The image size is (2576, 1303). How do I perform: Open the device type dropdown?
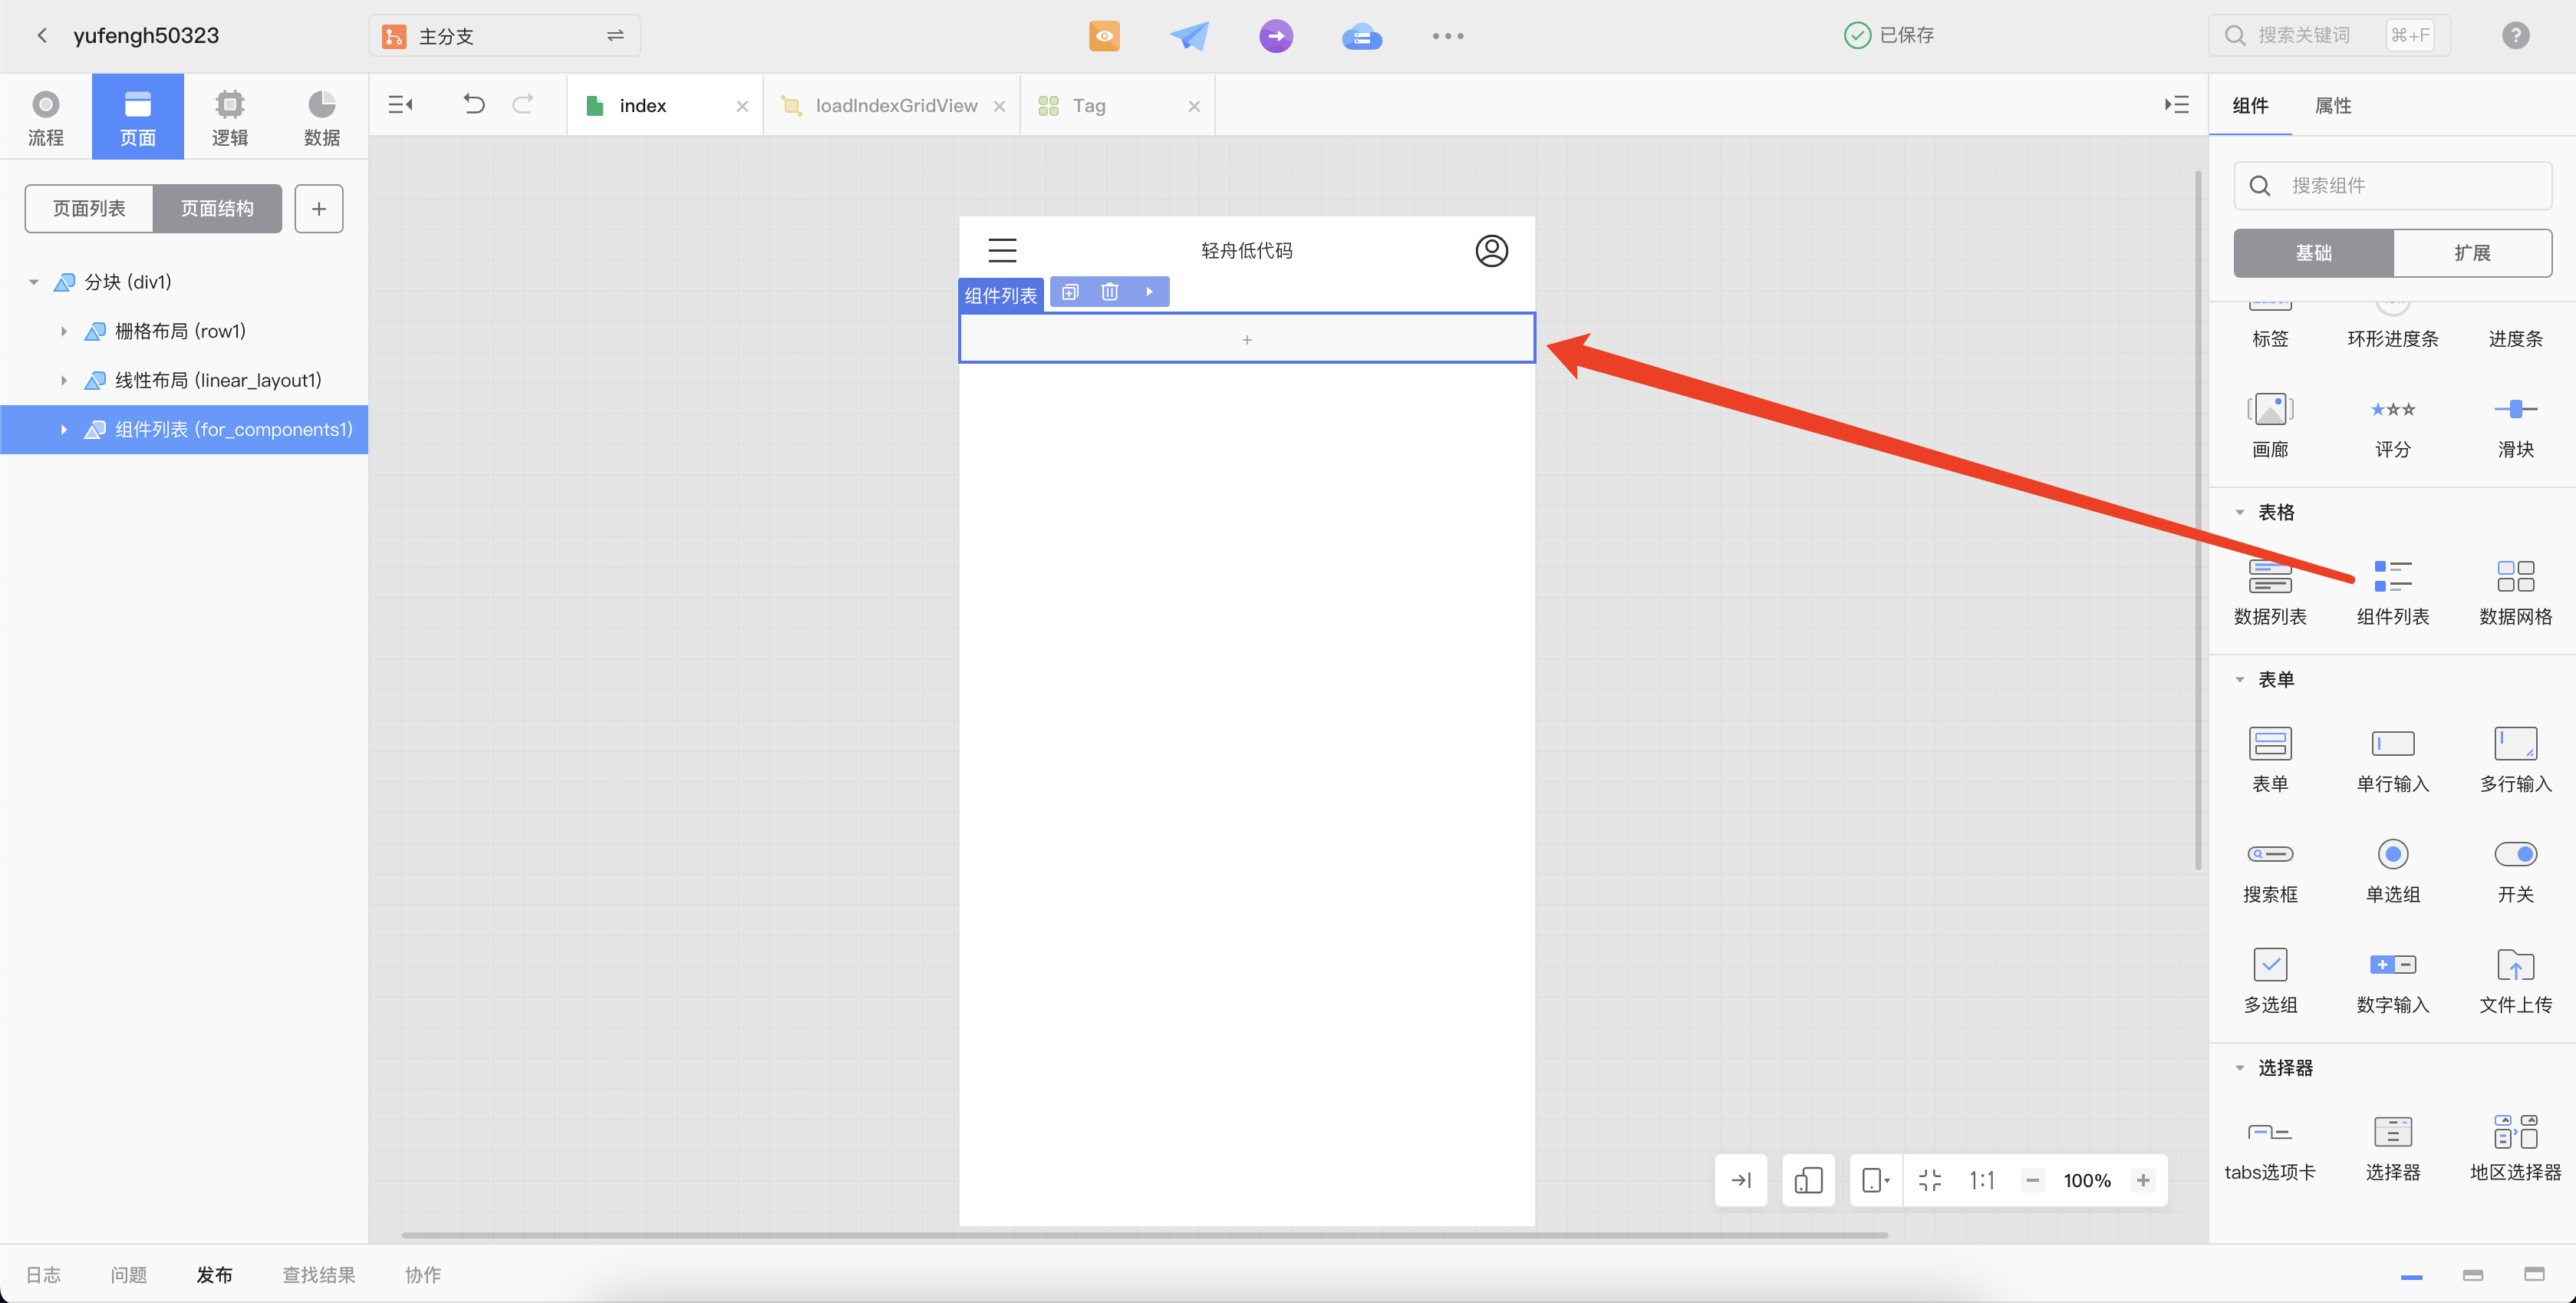click(1876, 1180)
